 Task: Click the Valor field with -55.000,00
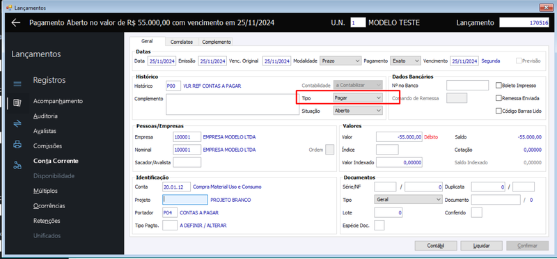tap(399, 136)
